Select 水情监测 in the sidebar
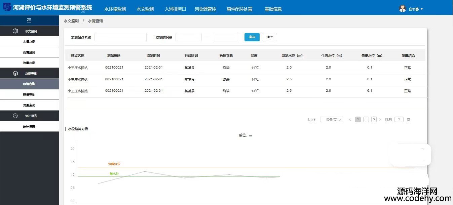 click(x=29, y=42)
